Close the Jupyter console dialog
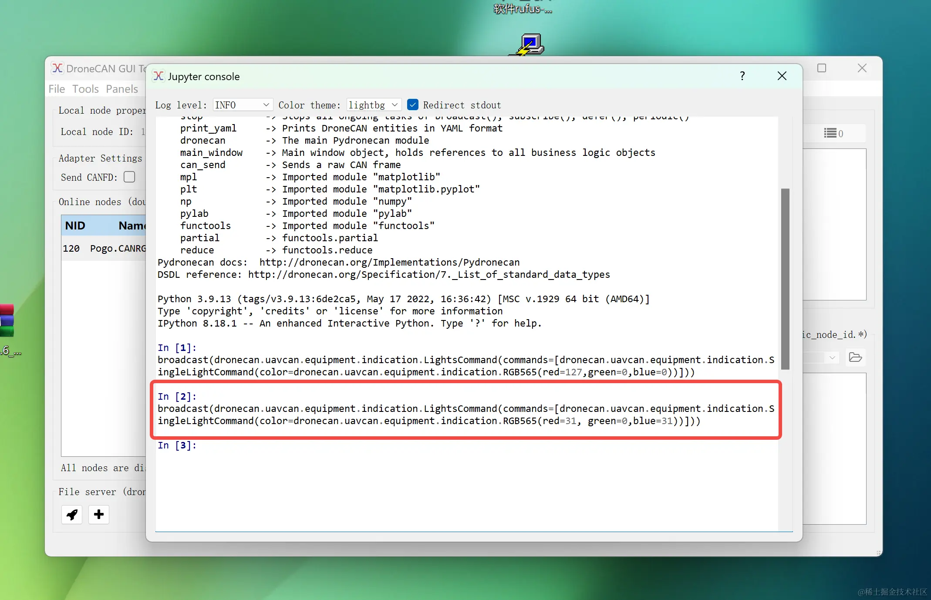Image resolution: width=931 pixels, height=600 pixels. 782,76
